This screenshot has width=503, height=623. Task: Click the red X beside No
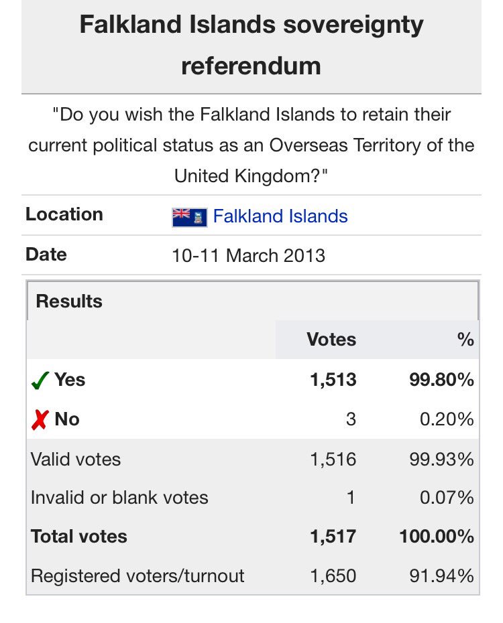point(40,420)
